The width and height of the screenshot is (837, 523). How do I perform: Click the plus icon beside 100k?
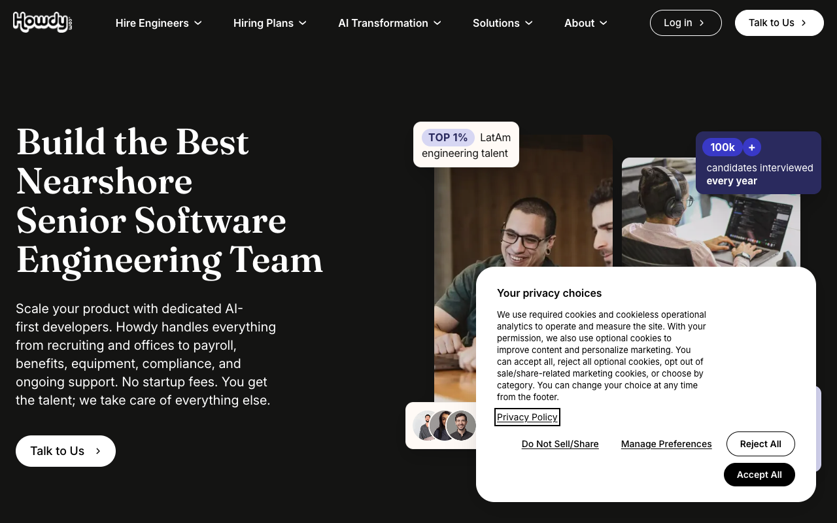tap(752, 148)
